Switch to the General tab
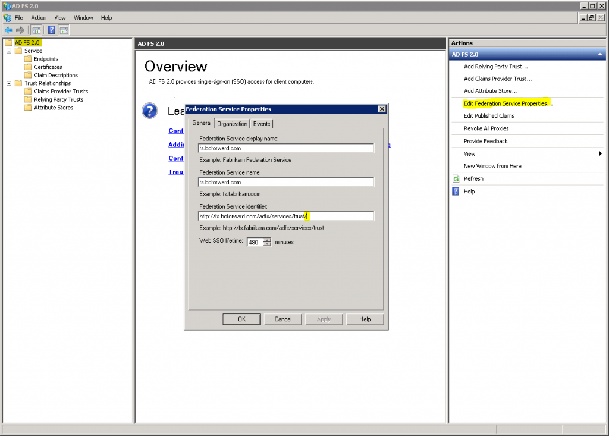This screenshot has width=609, height=436. pyautogui.click(x=202, y=123)
